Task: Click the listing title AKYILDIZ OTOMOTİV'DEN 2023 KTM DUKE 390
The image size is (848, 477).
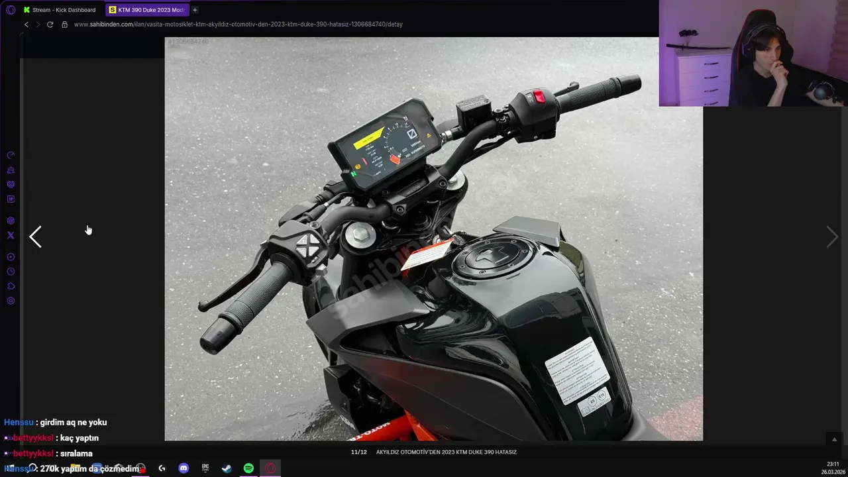Action: pos(447,452)
